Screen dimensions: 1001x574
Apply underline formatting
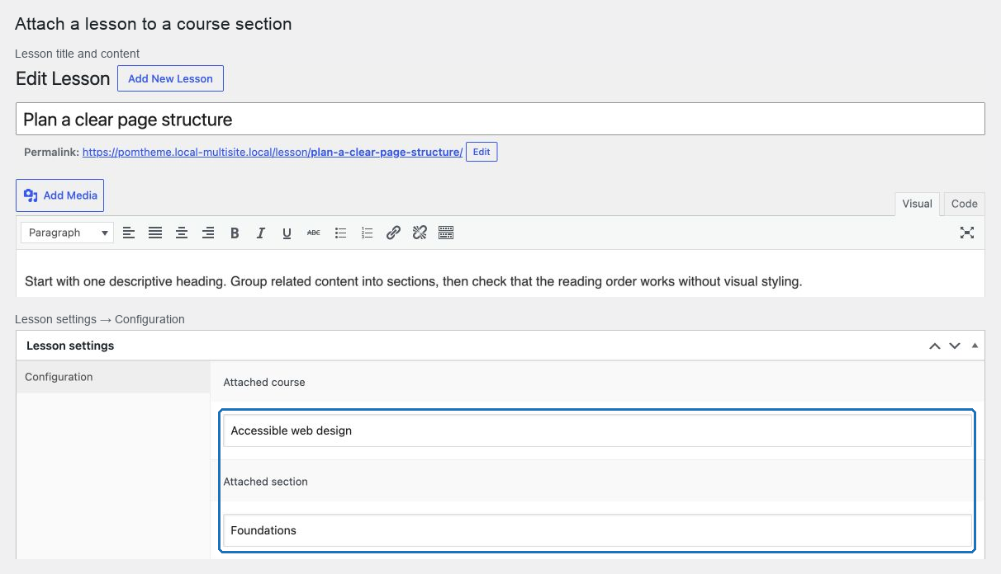coord(287,233)
